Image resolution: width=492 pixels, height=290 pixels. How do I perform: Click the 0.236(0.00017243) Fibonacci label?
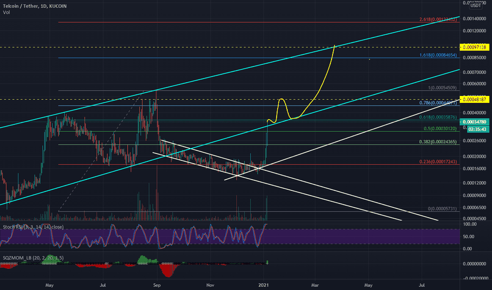[438, 162]
